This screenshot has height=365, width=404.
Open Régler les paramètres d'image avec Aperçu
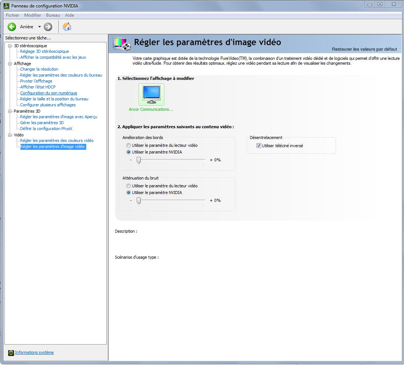[59, 117]
